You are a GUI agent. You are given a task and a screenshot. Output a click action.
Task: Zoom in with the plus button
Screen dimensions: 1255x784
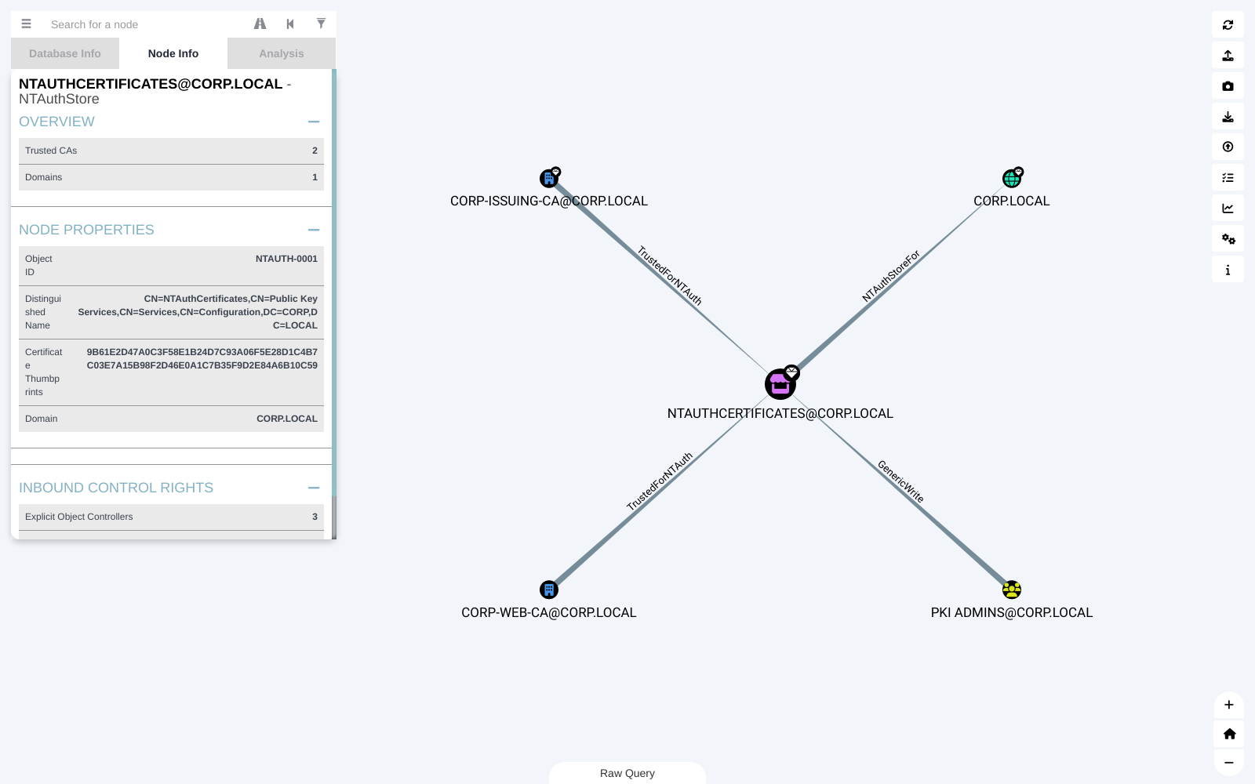coord(1229,705)
